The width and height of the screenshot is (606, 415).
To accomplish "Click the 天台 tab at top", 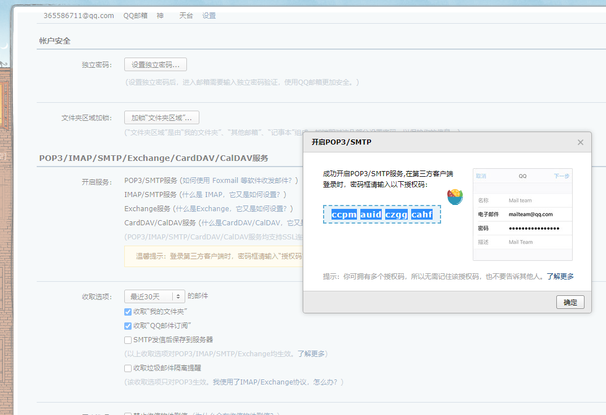I will point(186,16).
